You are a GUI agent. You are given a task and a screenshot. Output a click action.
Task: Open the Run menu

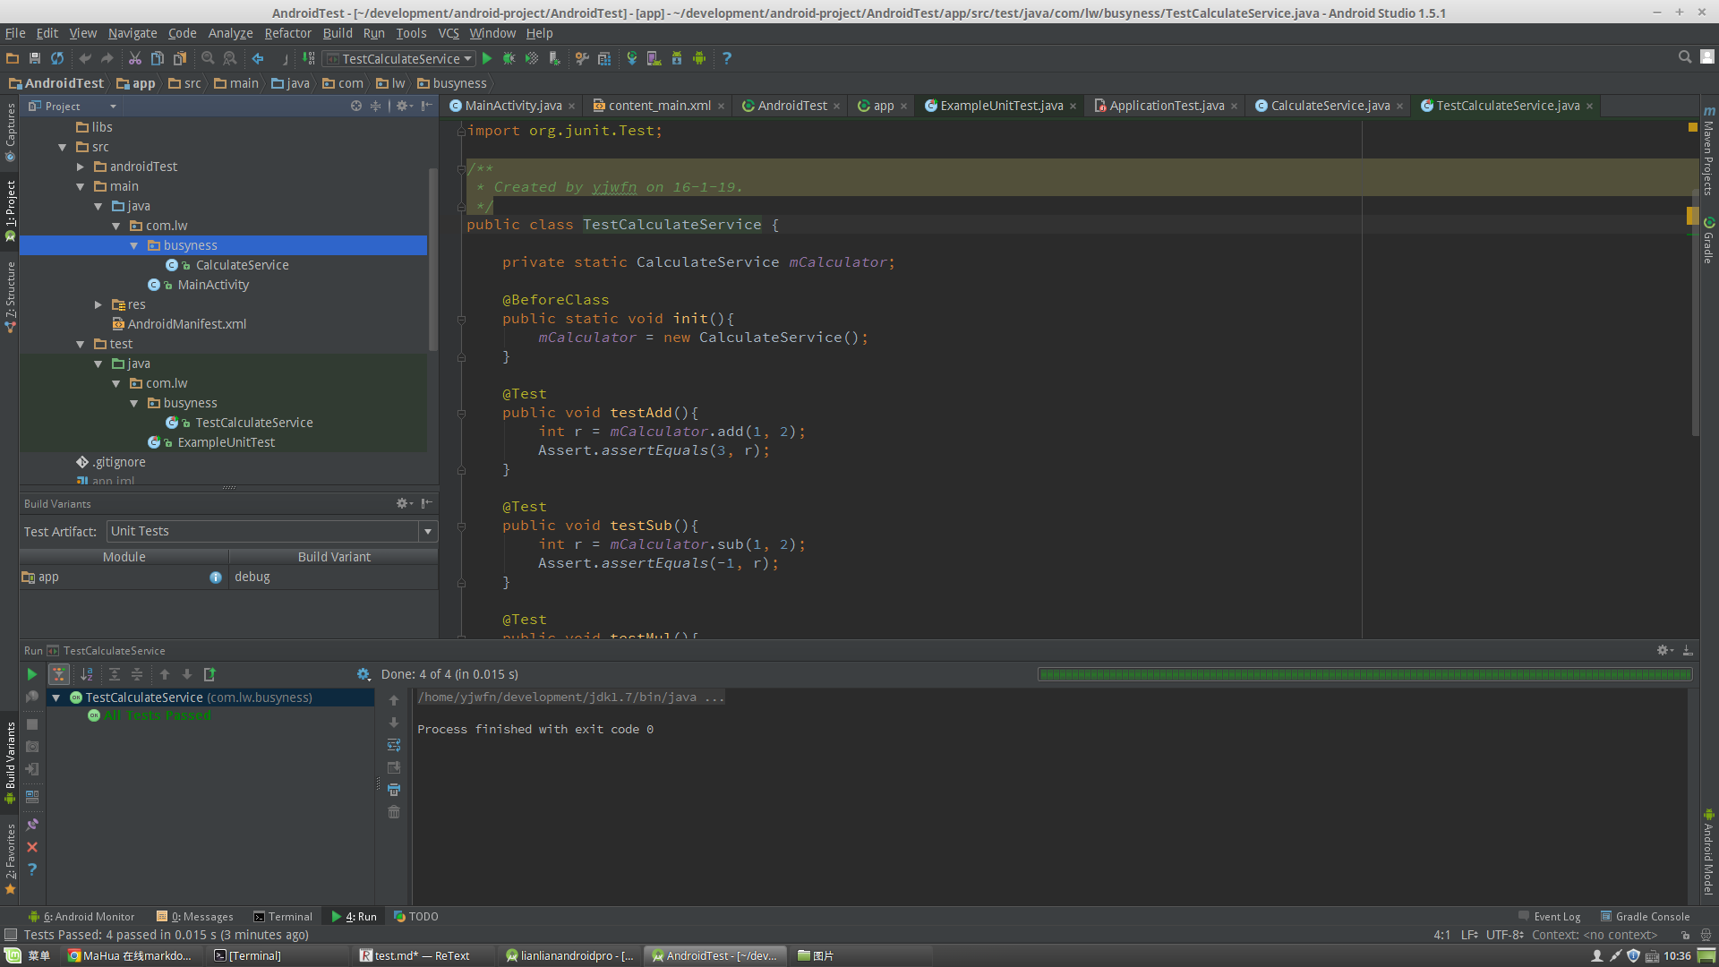tap(374, 32)
